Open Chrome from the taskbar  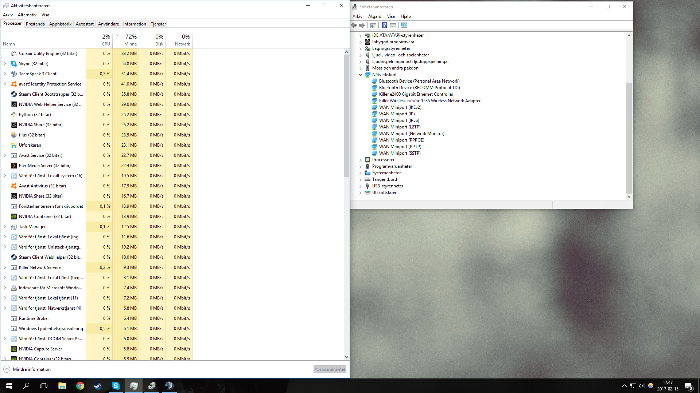(80, 386)
